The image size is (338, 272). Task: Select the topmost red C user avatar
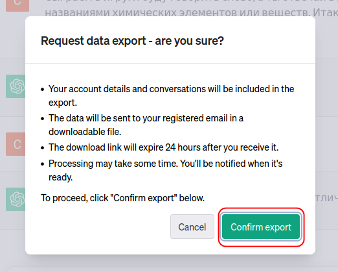coord(17,6)
